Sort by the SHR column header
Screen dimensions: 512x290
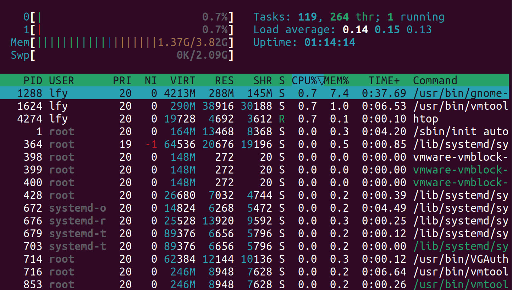(x=263, y=80)
